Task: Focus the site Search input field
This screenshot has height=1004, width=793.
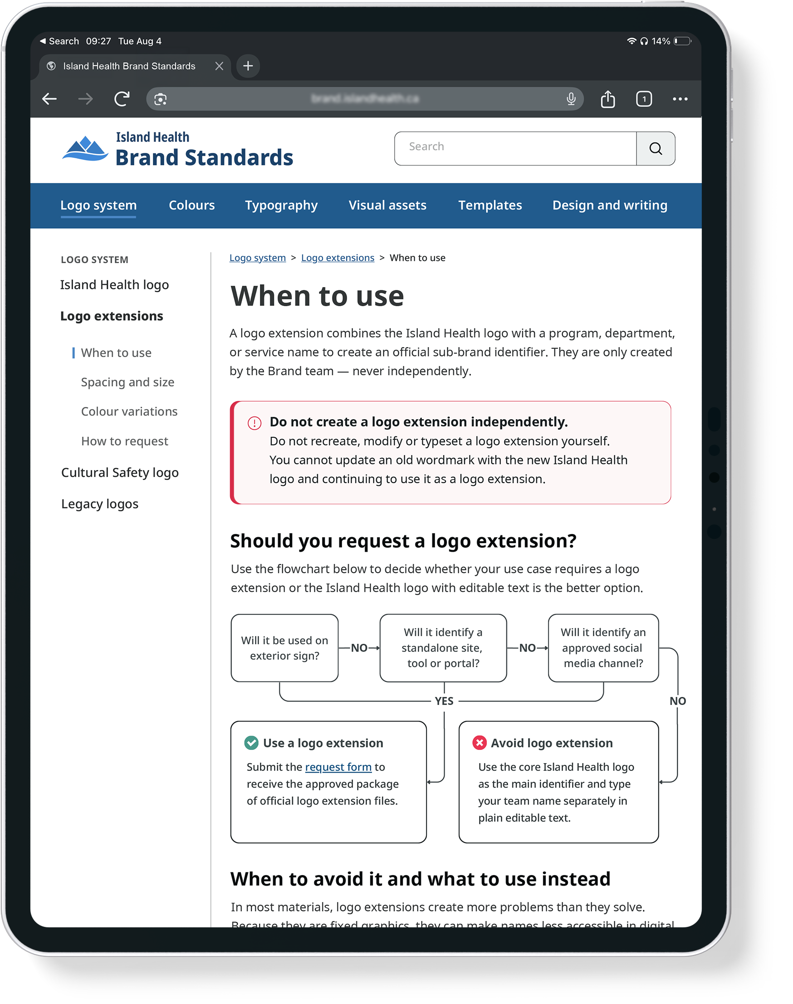Action: 515,149
